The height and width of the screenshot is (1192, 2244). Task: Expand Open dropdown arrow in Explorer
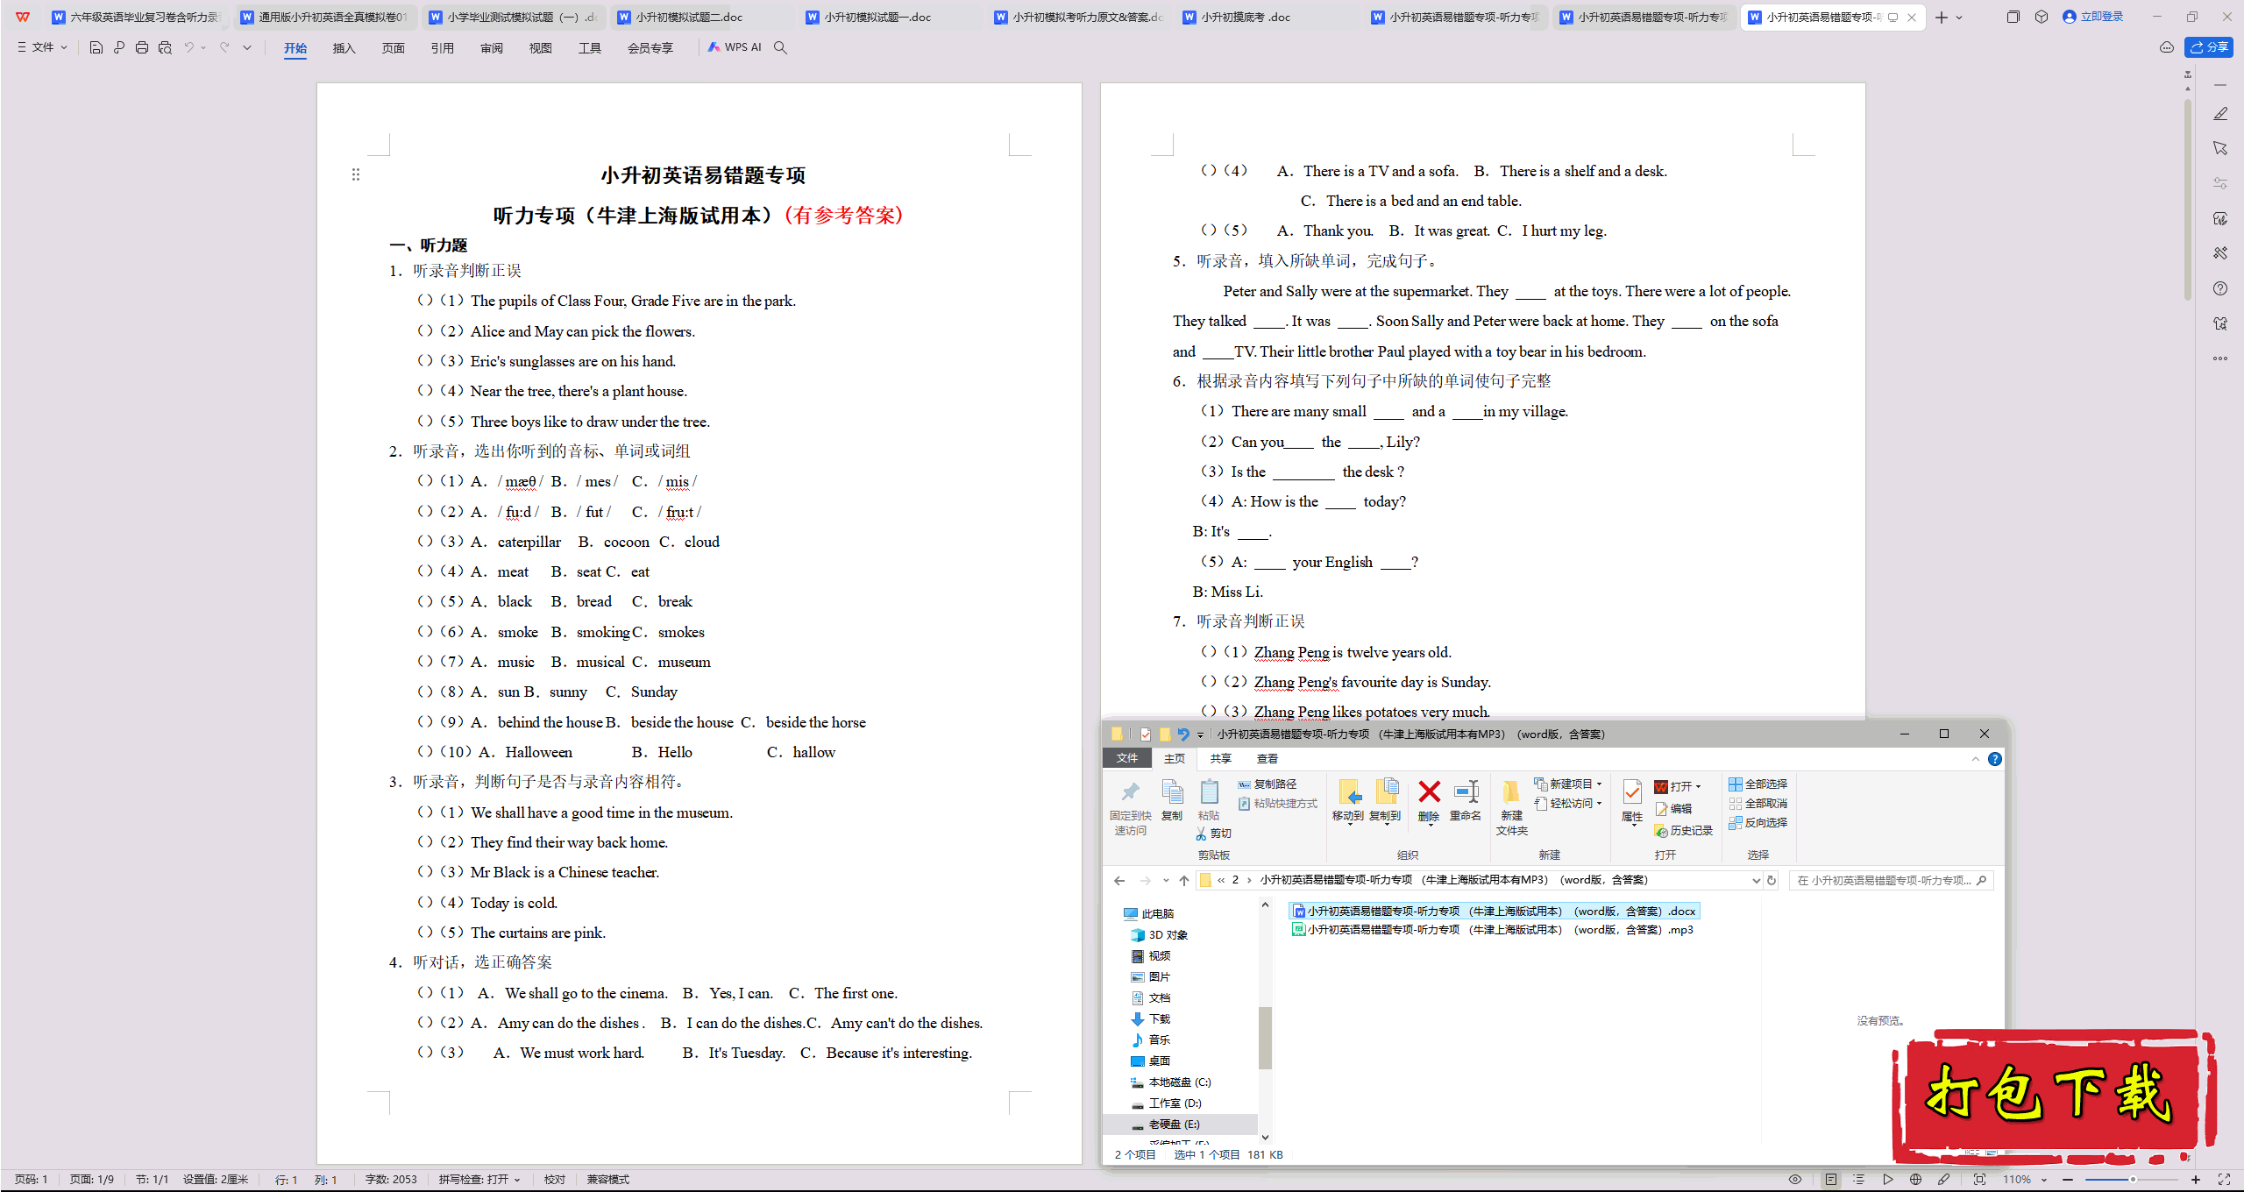1698,787
